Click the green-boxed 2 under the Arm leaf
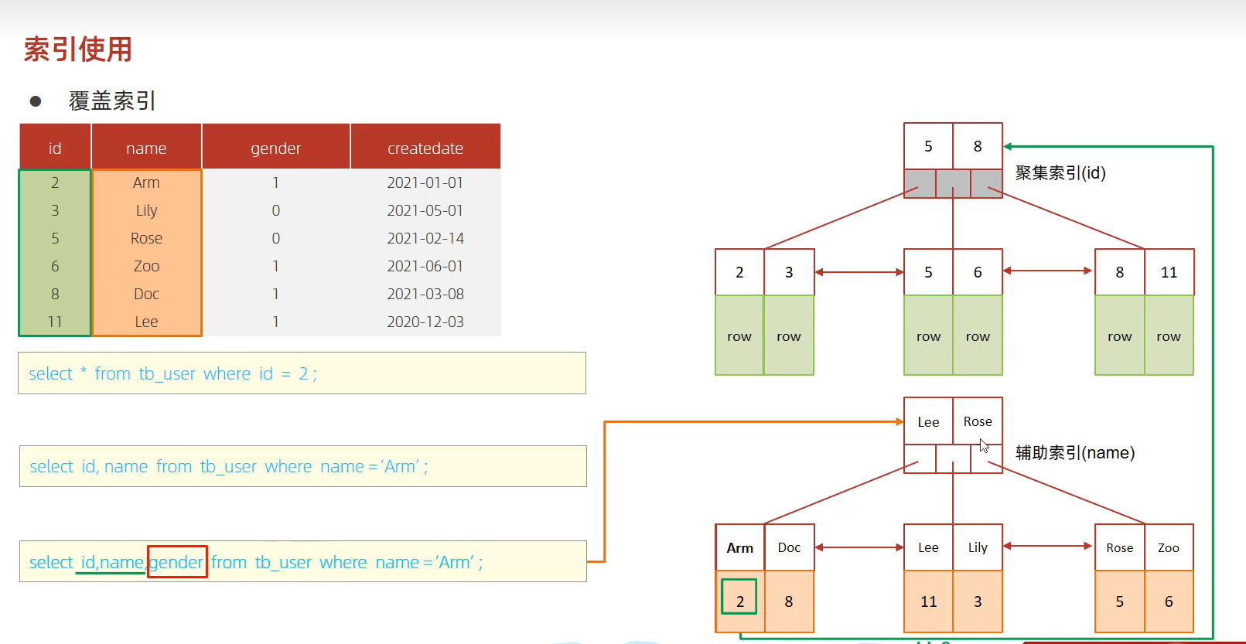The height and width of the screenshot is (644, 1246). coord(739,601)
